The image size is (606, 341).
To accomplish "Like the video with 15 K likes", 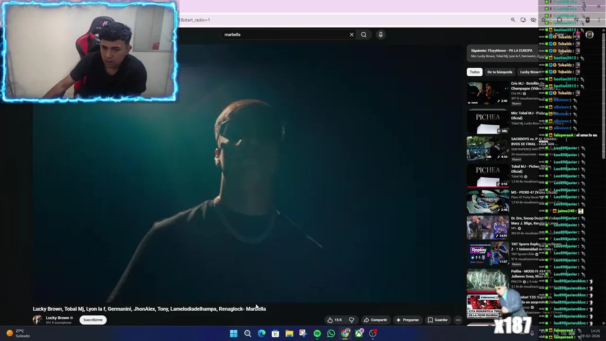I will pos(335,320).
